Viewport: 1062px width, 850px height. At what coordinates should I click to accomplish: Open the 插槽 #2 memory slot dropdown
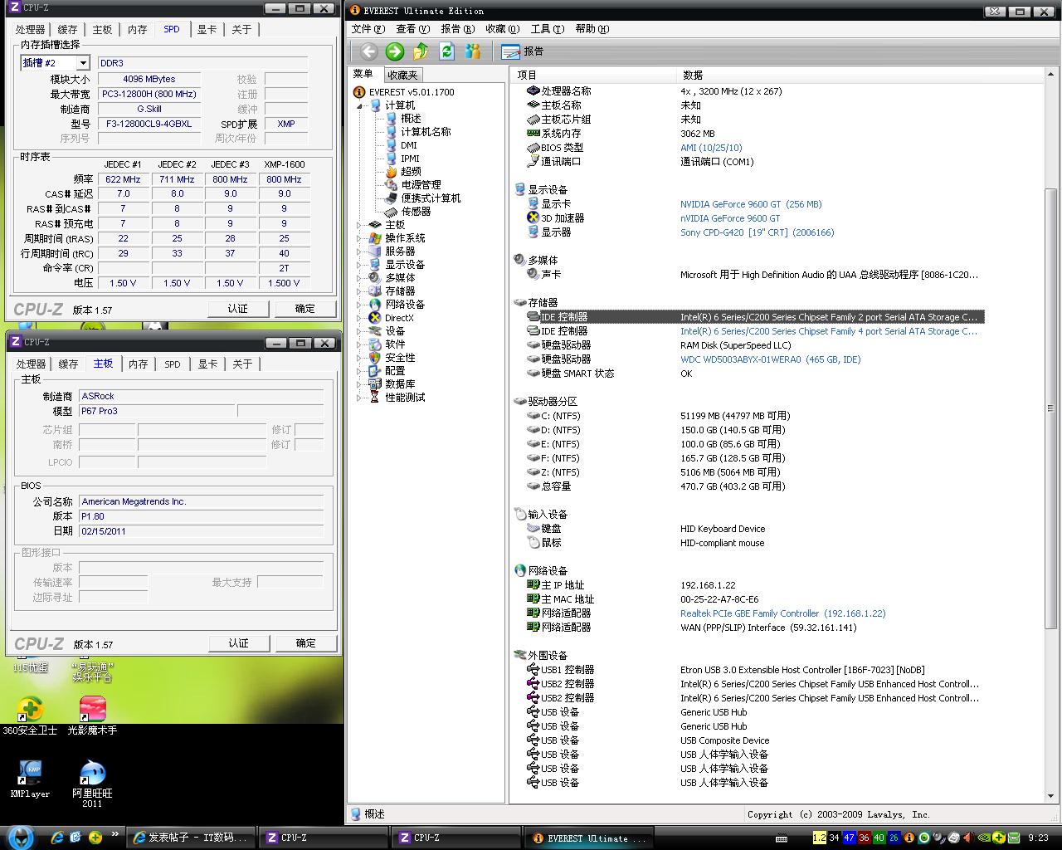pos(83,63)
